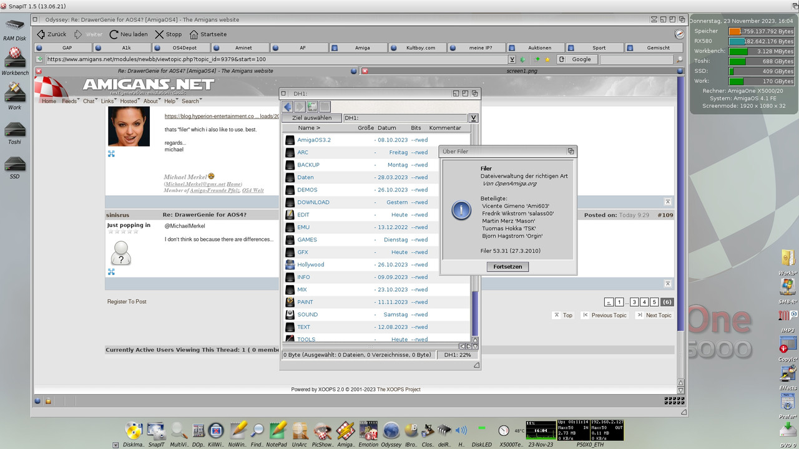Expand the About menu on Amigans.net

pos(152,101)
